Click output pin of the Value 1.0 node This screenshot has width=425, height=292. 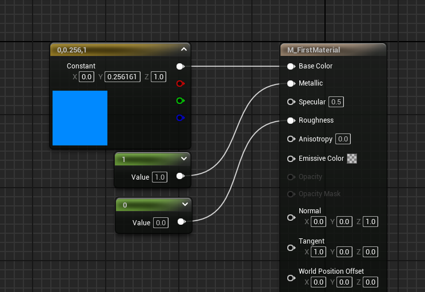181,176
